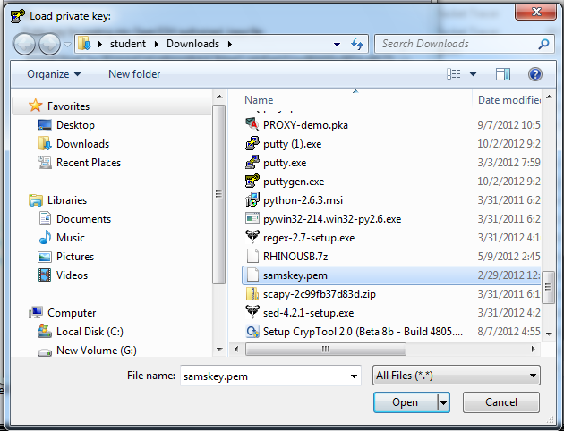
Task: Click the putty (1).exe icon
Action: pyautogui.click(x=252, y=143)
